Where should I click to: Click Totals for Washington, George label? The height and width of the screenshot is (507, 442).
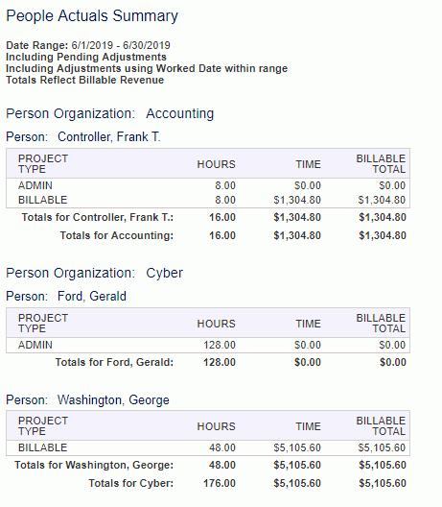point(94,465)
